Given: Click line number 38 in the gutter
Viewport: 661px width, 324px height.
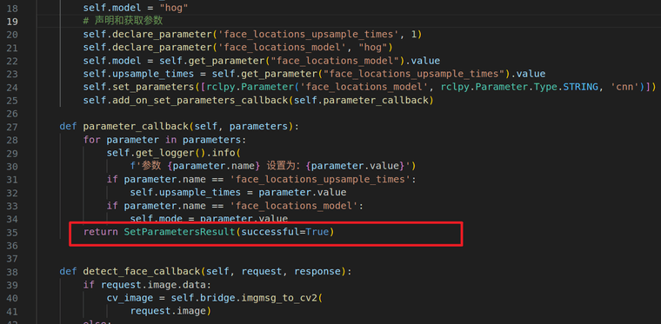Looking at the screenshot, I should coord(13,271).
